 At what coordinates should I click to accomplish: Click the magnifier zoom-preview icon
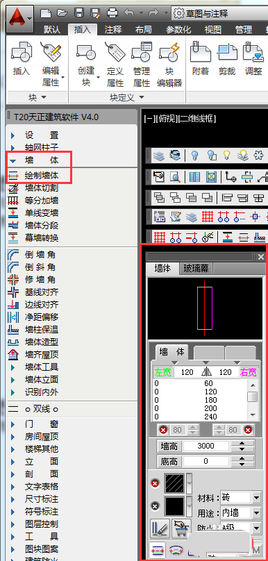tap(176, 177)
